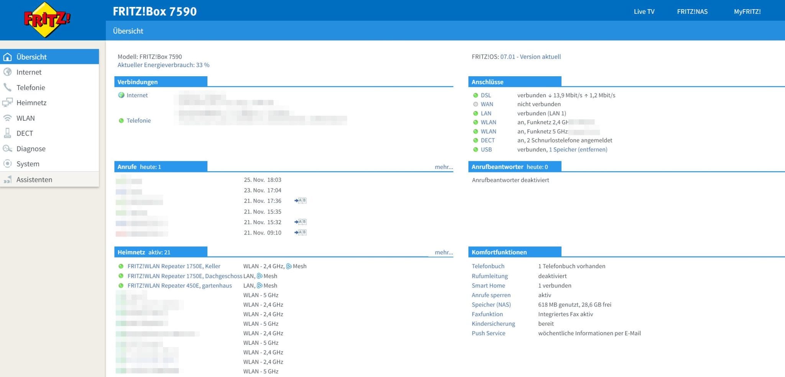Click the Assistenten wizard icon
This screenshot has height=377, width=785.
(x=7, y=180)
